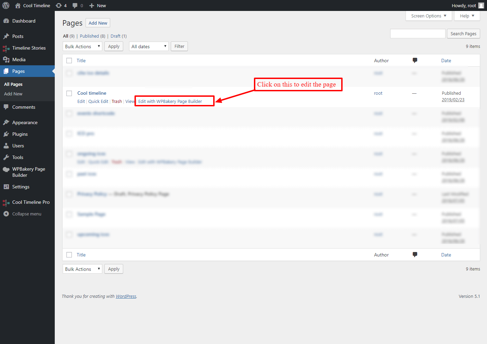The width and height of the screenshot is (487, 344).
Task: Select all pages with the header checkbox
Action: click(x=69, y=60)
